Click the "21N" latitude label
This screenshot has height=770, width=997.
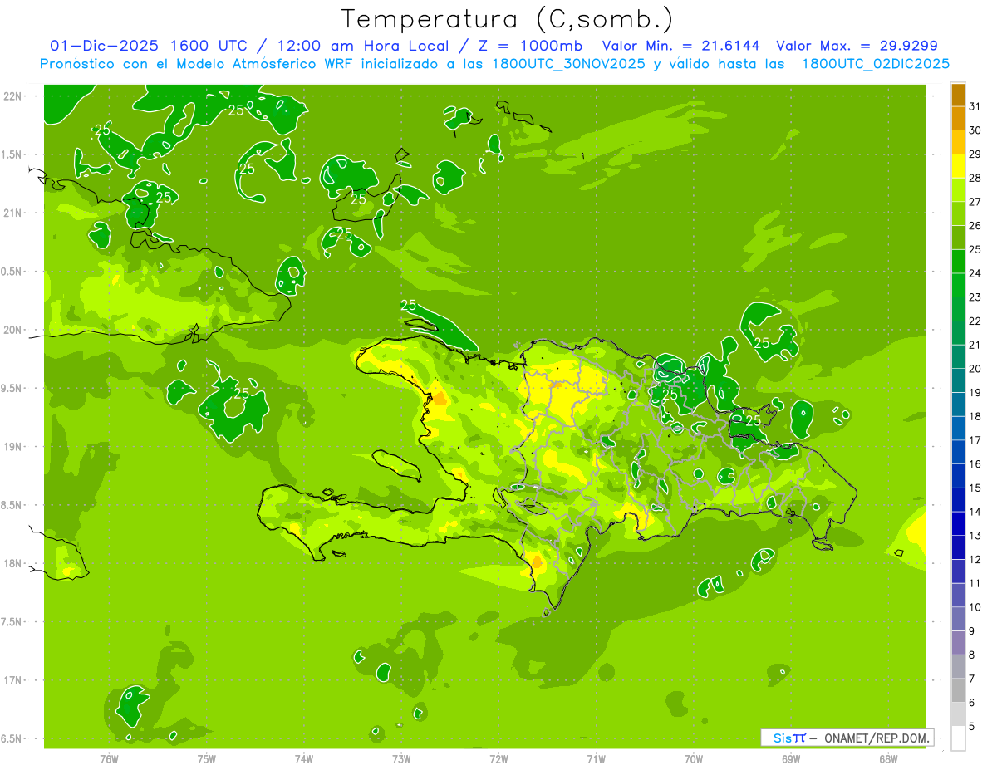coord(12,213)
